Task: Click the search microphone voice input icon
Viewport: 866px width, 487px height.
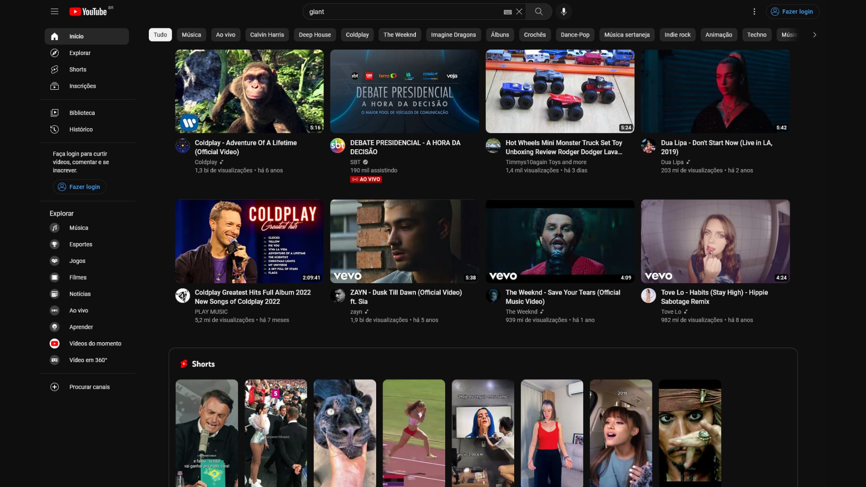Action: tap(562, 11)
